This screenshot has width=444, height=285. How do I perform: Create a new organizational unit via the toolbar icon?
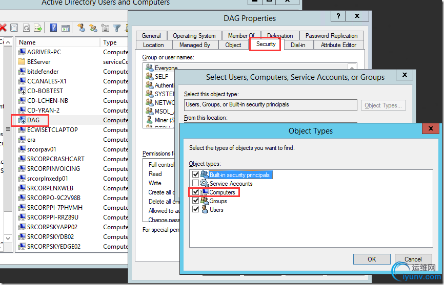pos(105,28)
